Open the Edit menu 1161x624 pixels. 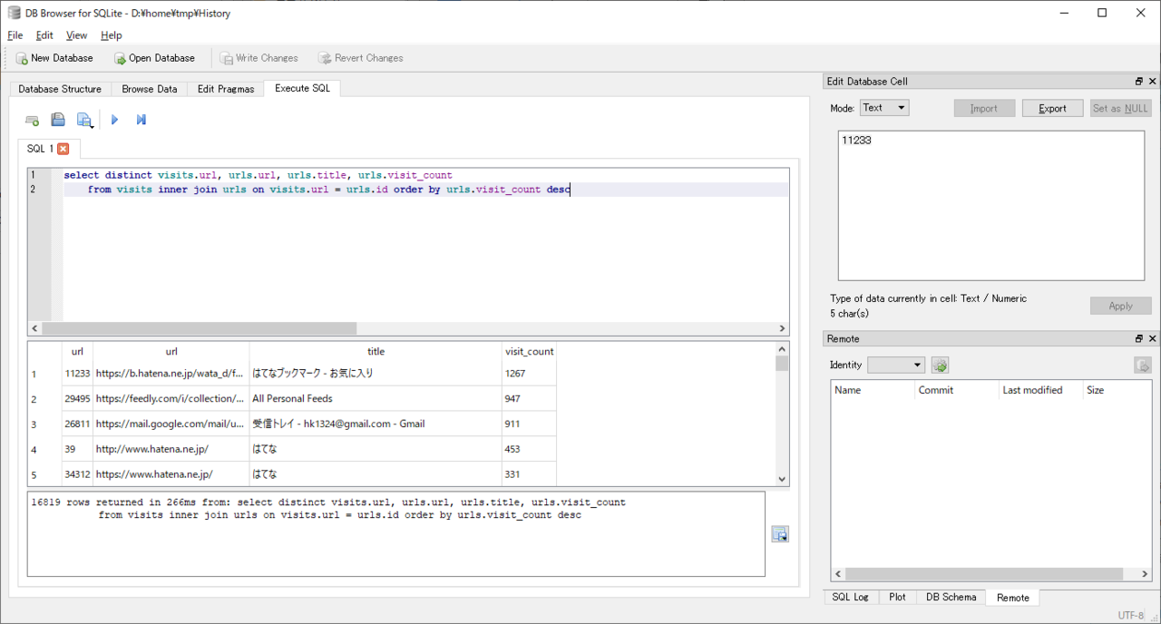(44, 35)
